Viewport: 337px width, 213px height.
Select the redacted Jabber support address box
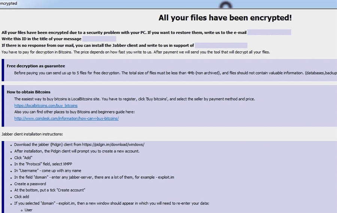coord(221,45)
